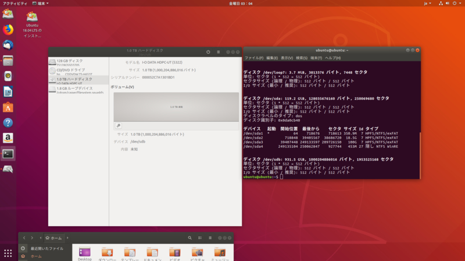The width and height of the screenshot is (465, 261).
Task: Open the Disks hamburger menu
Action: tap(219, 52)
